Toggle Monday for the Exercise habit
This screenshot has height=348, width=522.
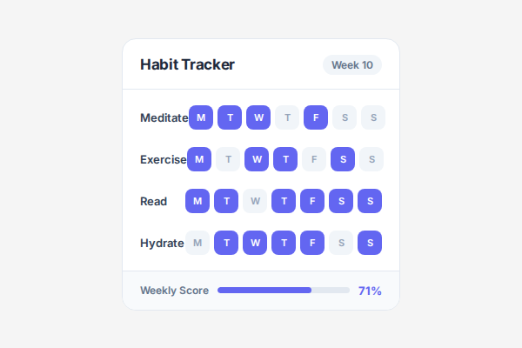[x=199, y=159]
